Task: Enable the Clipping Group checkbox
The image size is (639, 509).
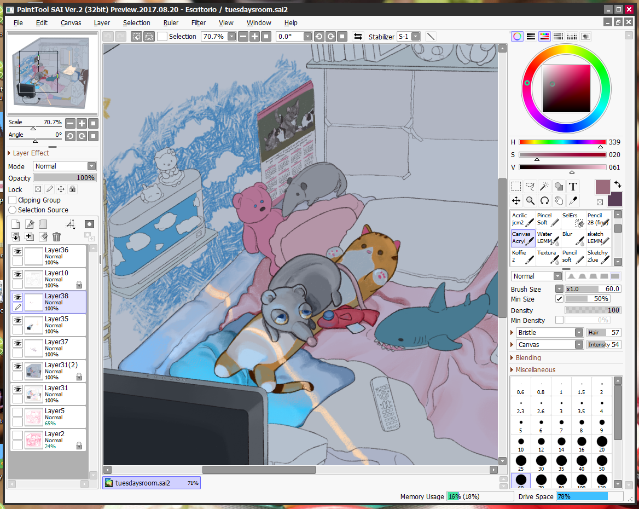Action: (13, 200)
